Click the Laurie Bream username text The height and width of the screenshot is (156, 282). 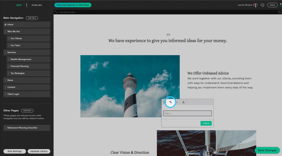245,5
